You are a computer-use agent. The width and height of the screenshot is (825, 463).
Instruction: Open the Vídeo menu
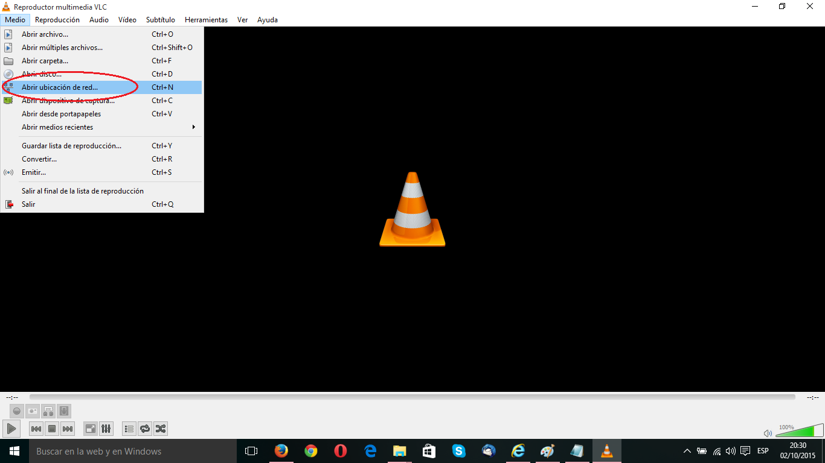(127, 20)
